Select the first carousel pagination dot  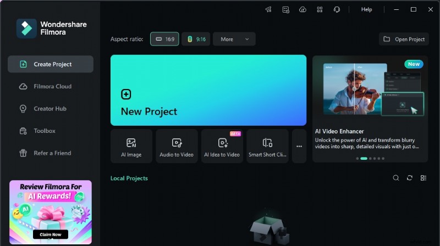coord(357,158)
